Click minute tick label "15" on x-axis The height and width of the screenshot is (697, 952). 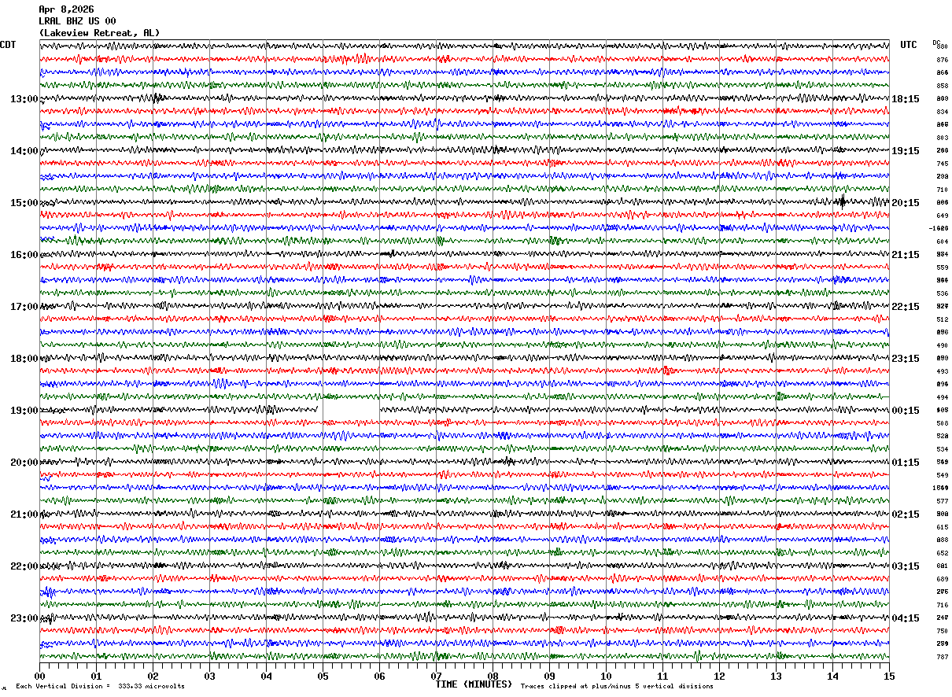point(889,676)
